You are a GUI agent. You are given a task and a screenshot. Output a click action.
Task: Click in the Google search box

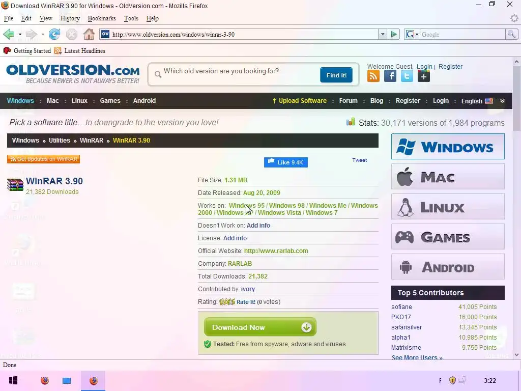[463, 34]
